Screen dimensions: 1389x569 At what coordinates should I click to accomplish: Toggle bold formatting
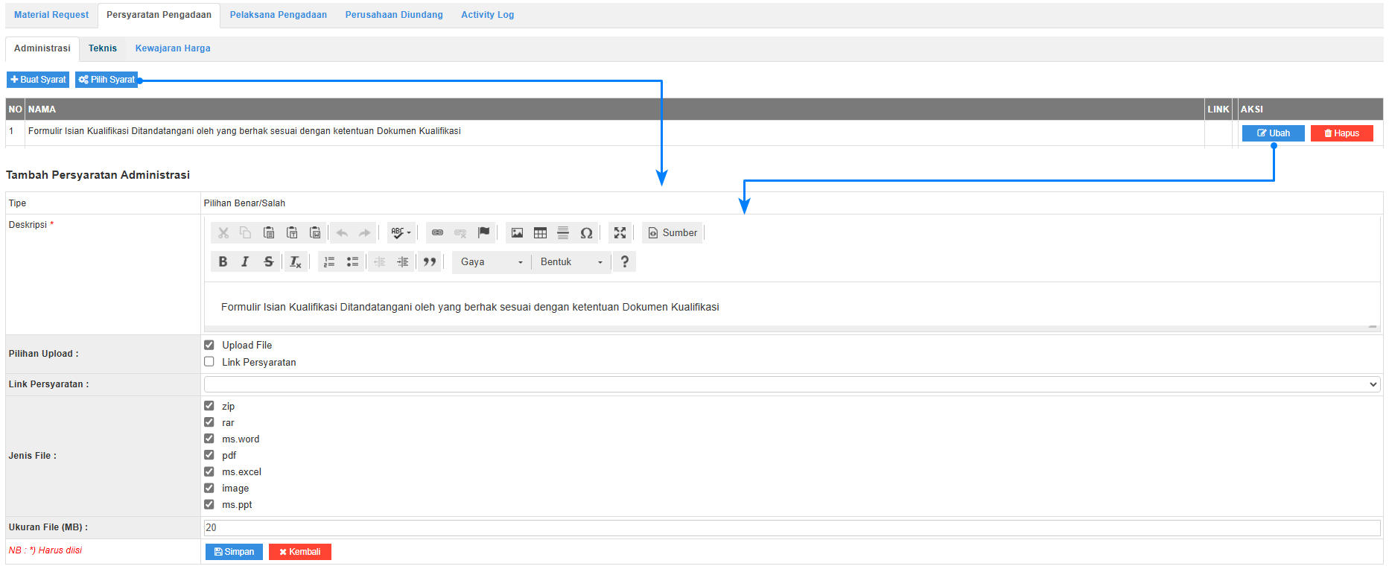[223, 262]
